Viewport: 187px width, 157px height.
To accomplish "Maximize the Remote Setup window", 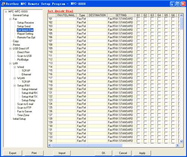I will point(178,4).
